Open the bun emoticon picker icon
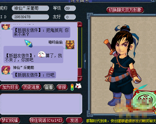This screenshot has height=124, width=156. coord(78,86)
